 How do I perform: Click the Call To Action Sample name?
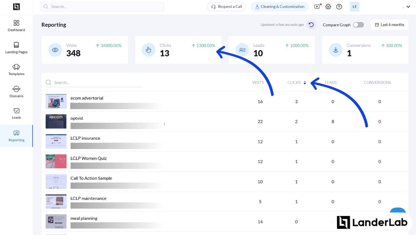[91, 178]
